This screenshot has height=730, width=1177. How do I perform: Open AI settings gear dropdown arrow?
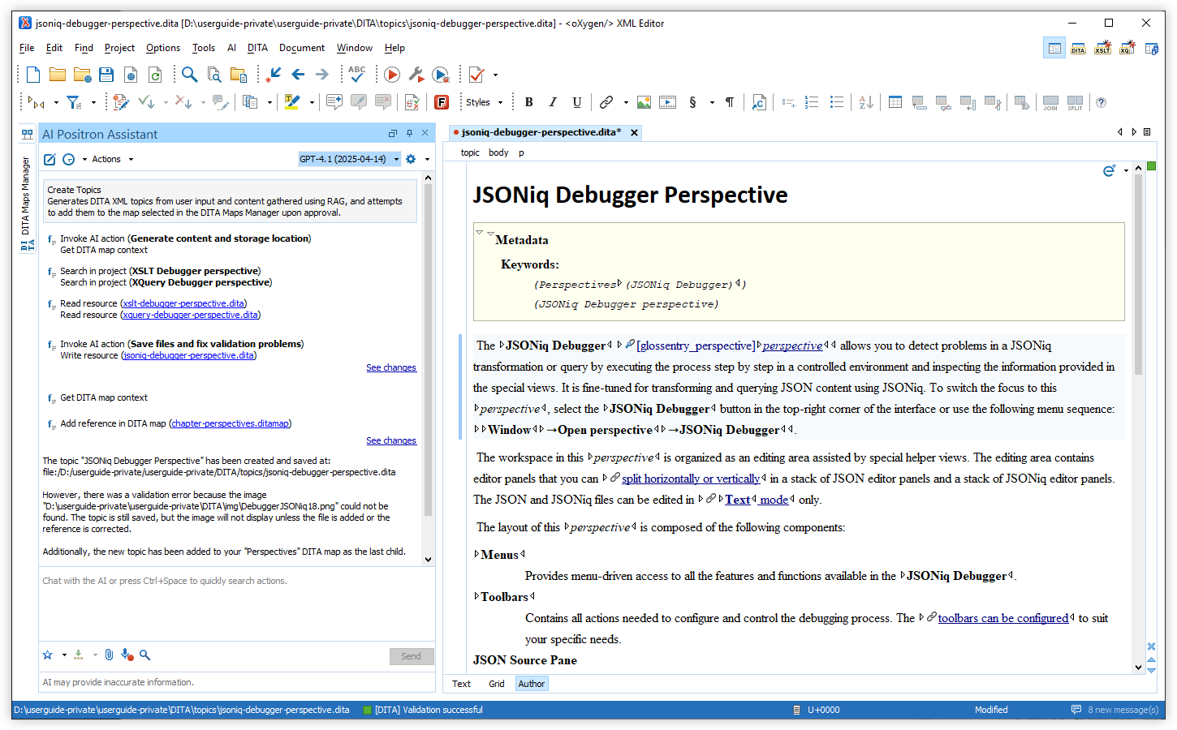427,159
